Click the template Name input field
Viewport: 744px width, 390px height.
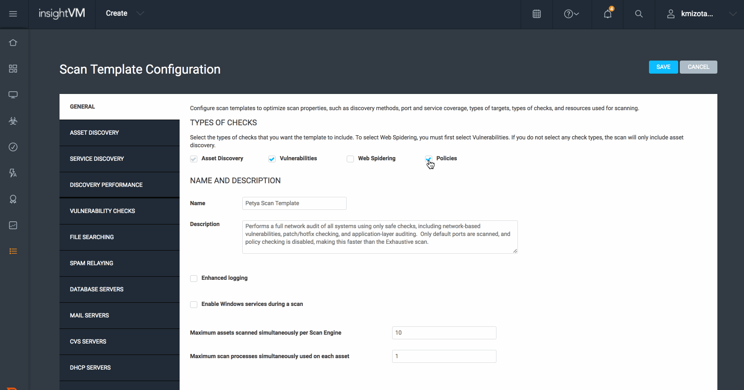pyautogui.click(x=294, y=203)
